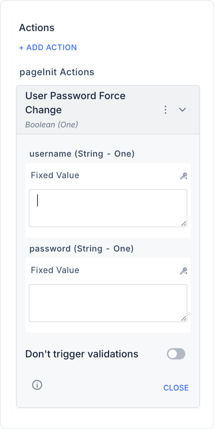Screen dimensions: 214x429
Task: Close the action editor with CLOSE
Action: (176, 388)
